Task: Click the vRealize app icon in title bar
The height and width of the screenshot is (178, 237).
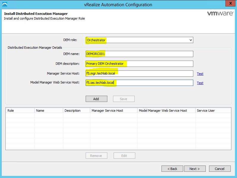Action: [x=5, y=4]
